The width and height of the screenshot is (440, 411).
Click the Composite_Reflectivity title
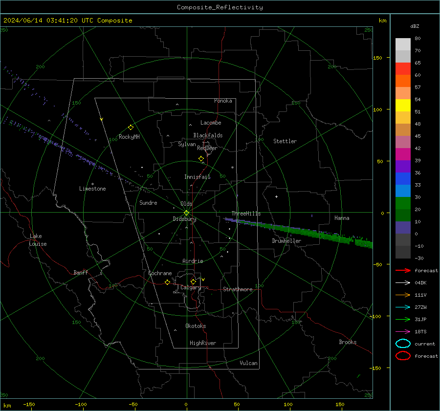click(x=220, y=7)
